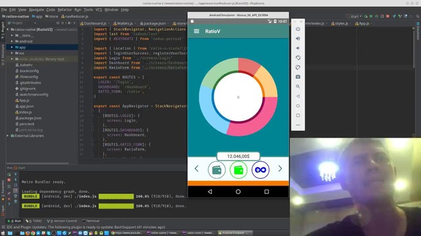This screenshot has height=236, width=421.
Task: Click the light blue donut chart segment
Action: 210,110
